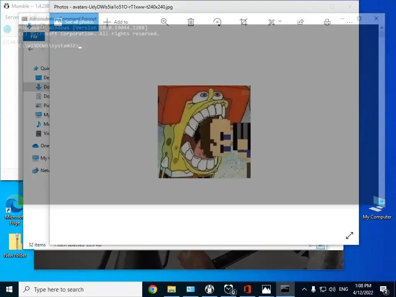396x297 pixels.
Task: Show hidden system tray icons
Action: [304, 289]
